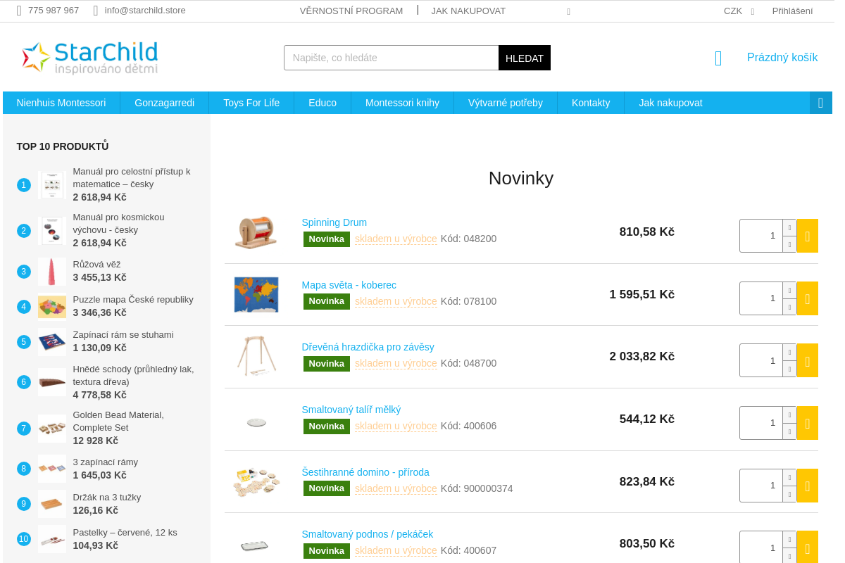Add Dřevěná hrazdička pro závěsy to cart

pos(807,360)
